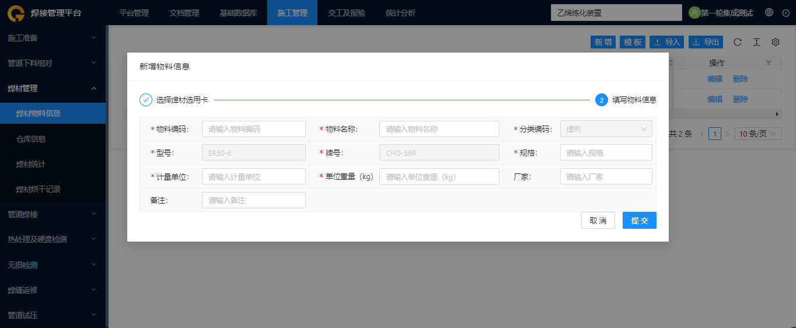Click the 导入 import button
The height and width of the screenshot is (328, 796).
[x=667, y=42]
